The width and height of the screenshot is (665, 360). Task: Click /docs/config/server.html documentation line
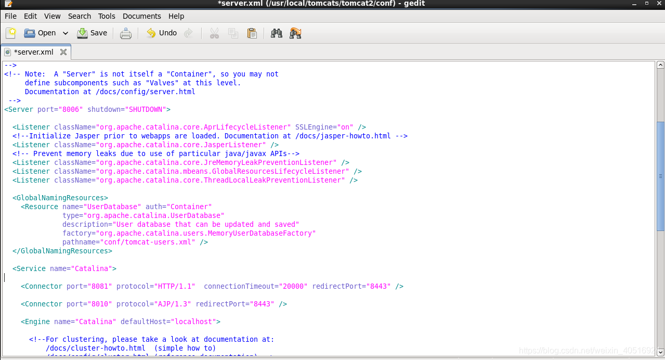(110, 92)
